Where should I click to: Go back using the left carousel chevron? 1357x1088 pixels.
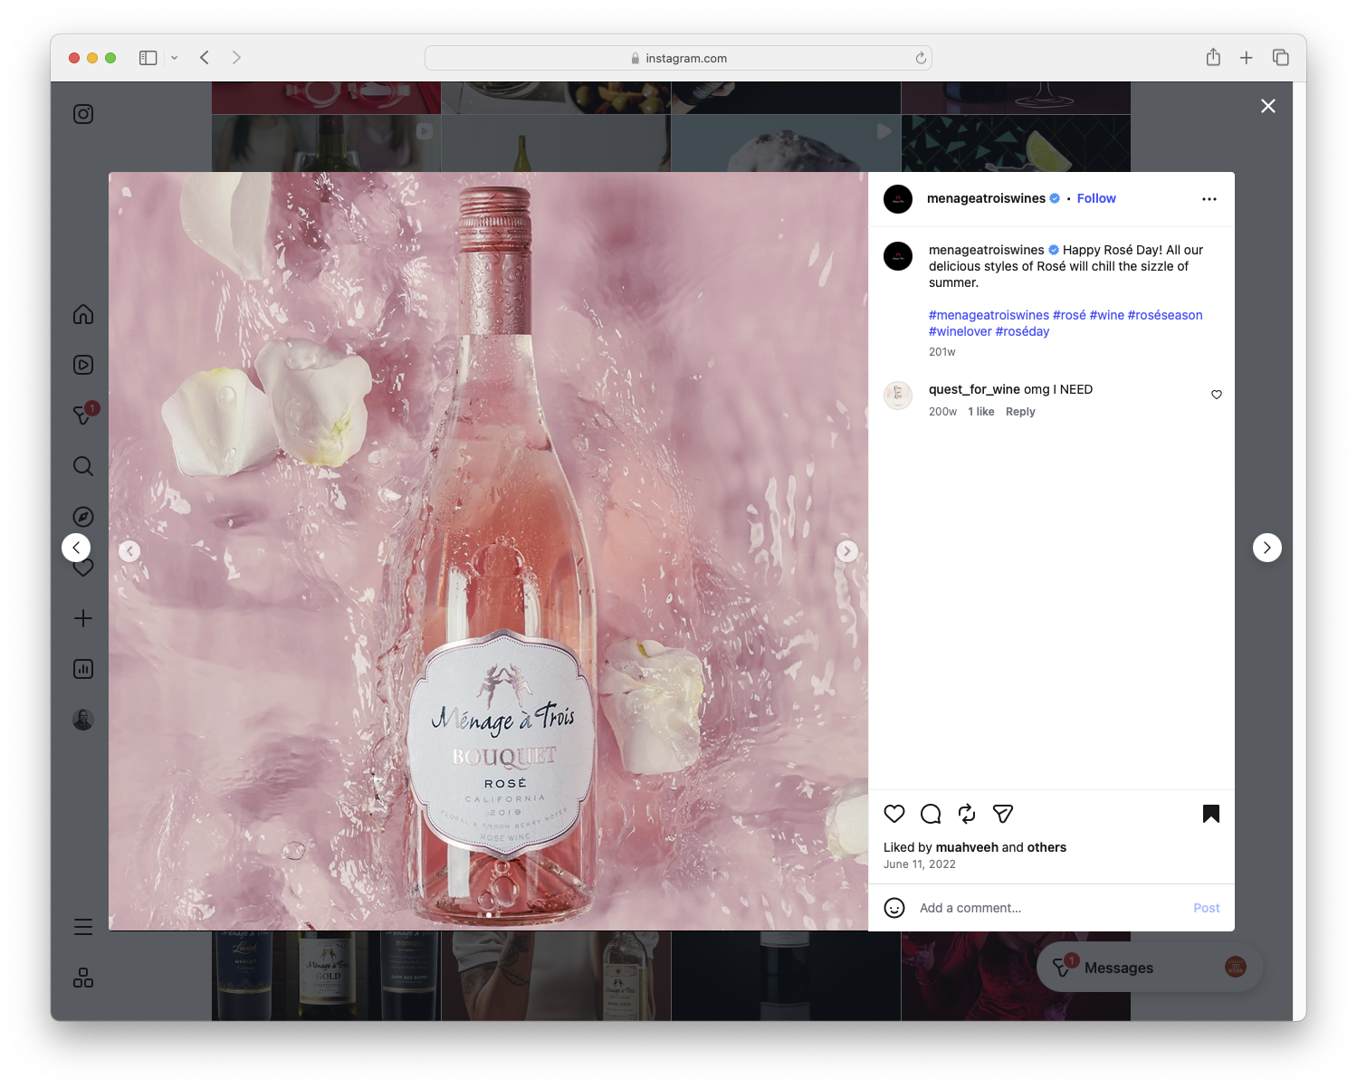pyautogui.click(x=129, y=550)
